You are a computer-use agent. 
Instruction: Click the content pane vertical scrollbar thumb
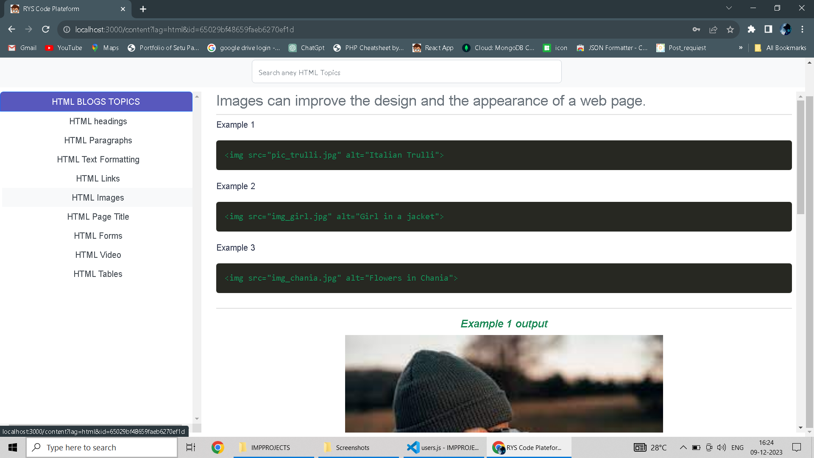(800, 157)
